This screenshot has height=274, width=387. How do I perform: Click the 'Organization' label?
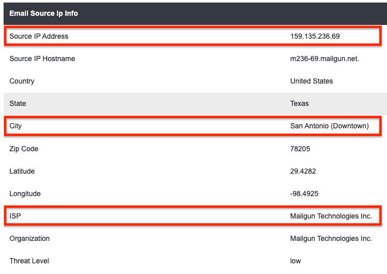30,239
